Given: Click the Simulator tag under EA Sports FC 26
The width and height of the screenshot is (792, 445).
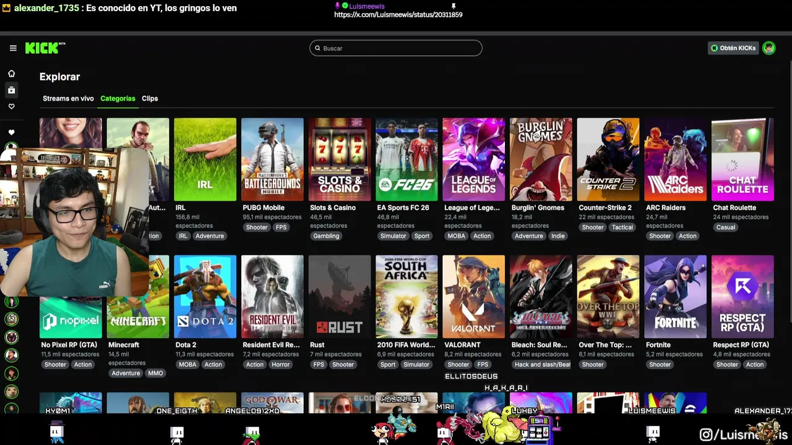Looking at the screenshot, I should [393, 236].
